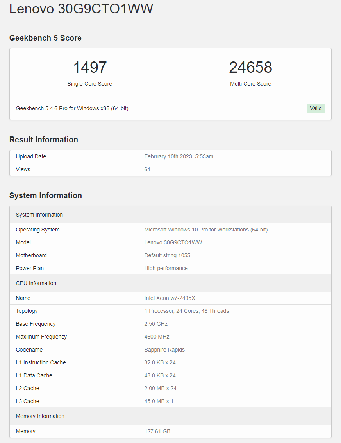Click the Operating System value Windows 10 Pro
The image size is (341, 443).
click(206, 230)
